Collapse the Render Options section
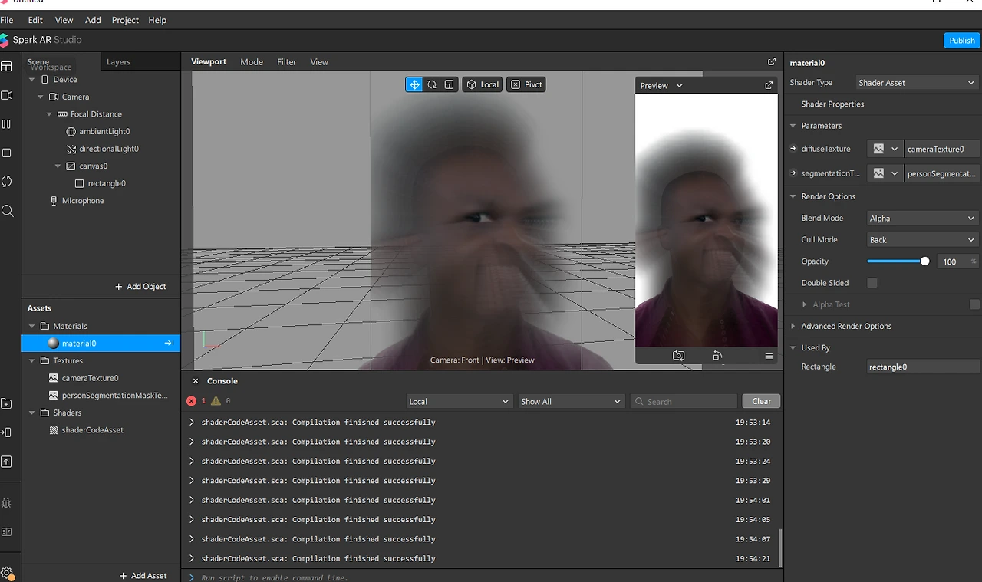 [x=793, y=196]
